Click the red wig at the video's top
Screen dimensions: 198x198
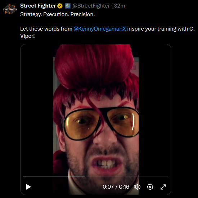click(94, 68)
